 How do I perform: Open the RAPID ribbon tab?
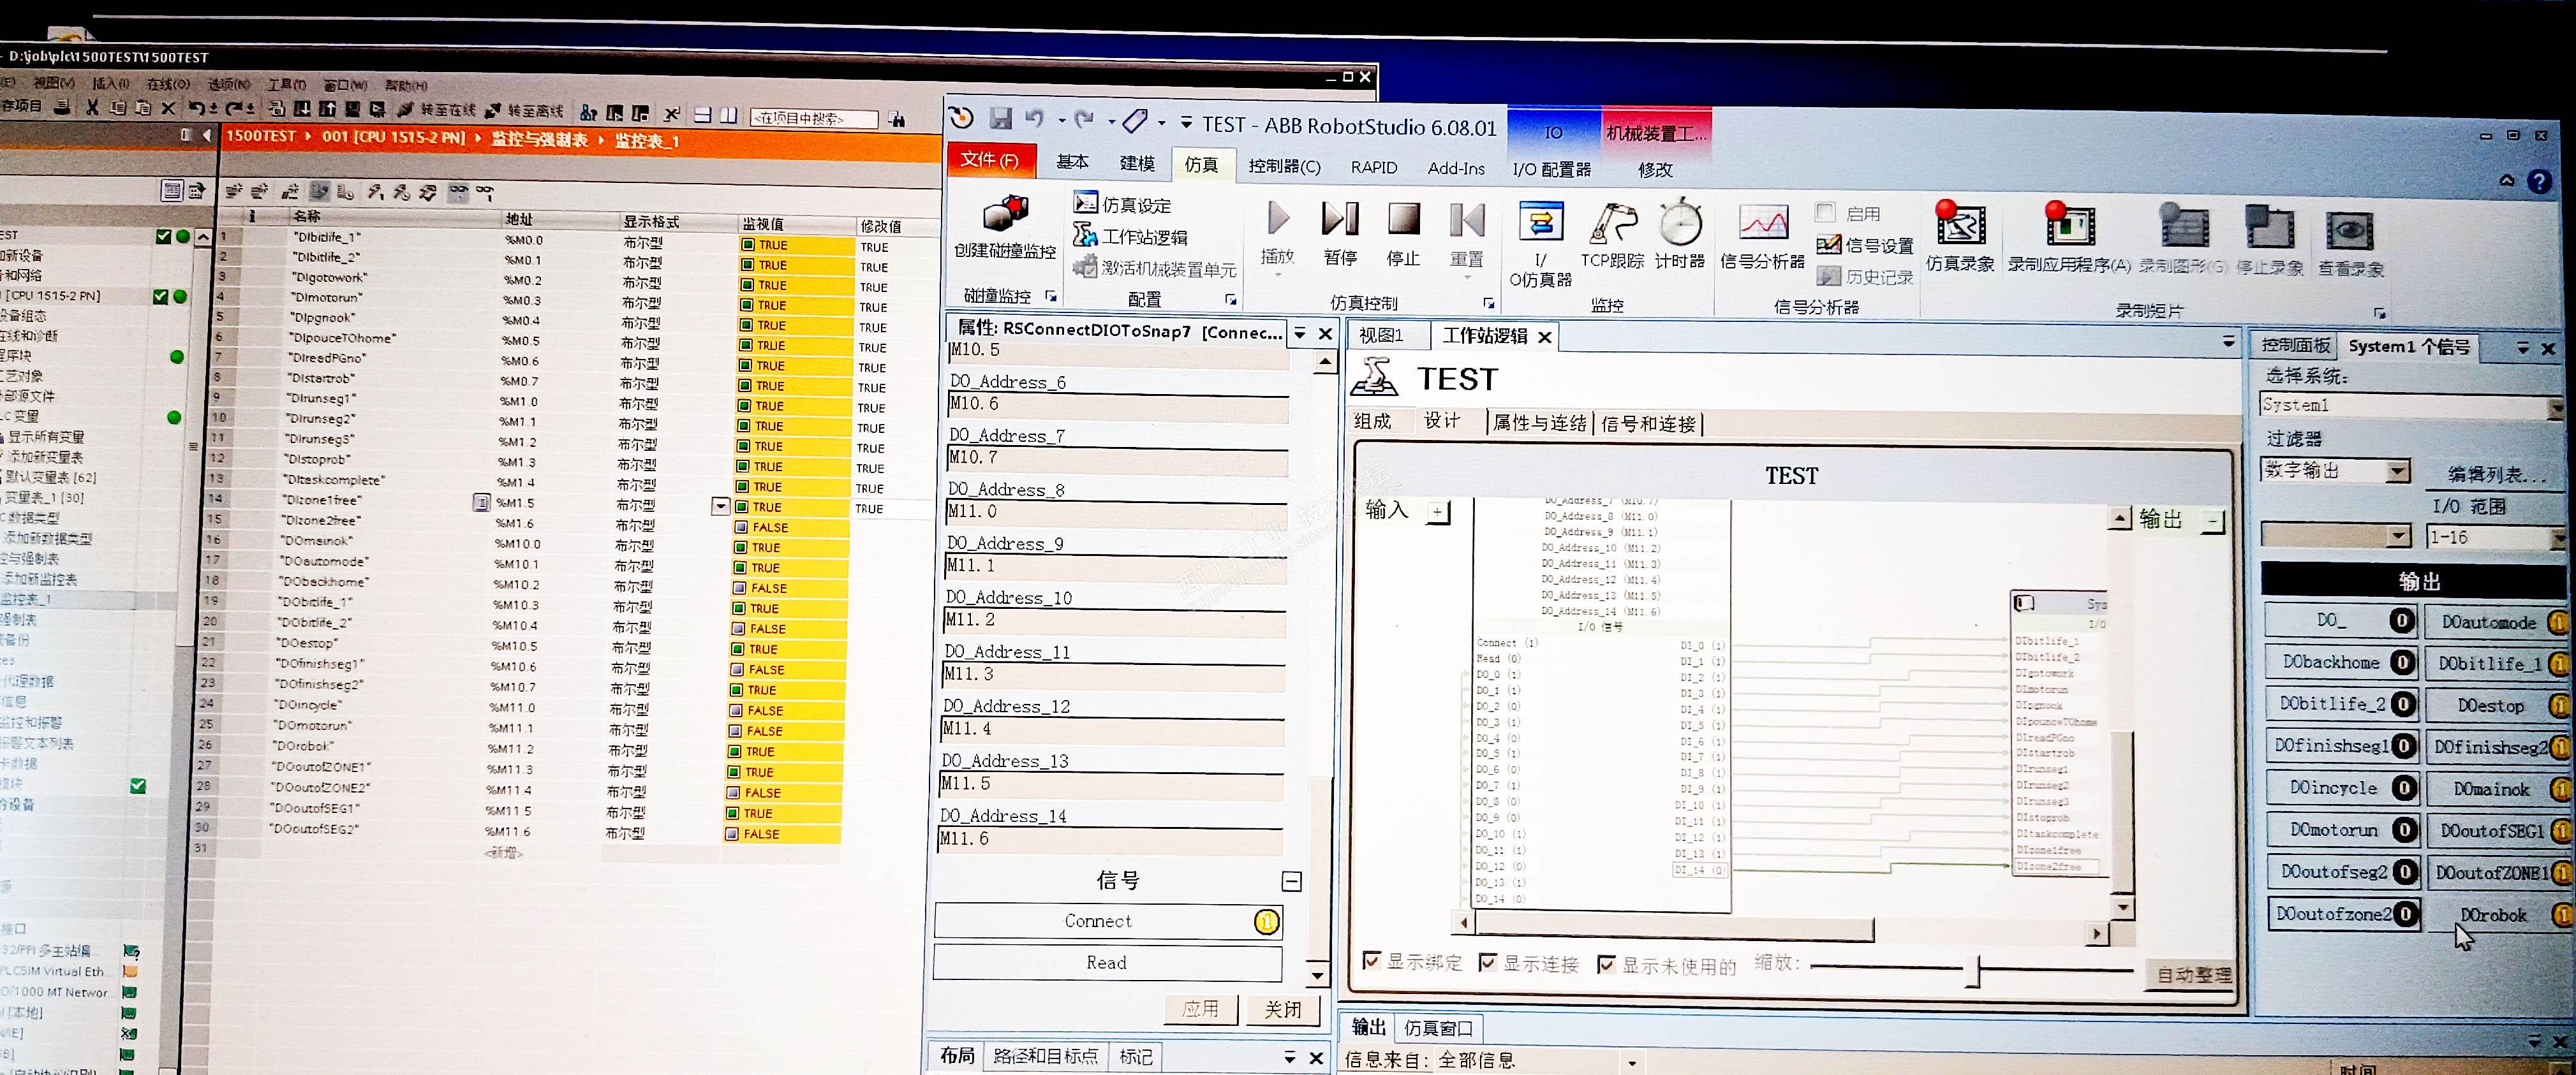coord(1373,168)
